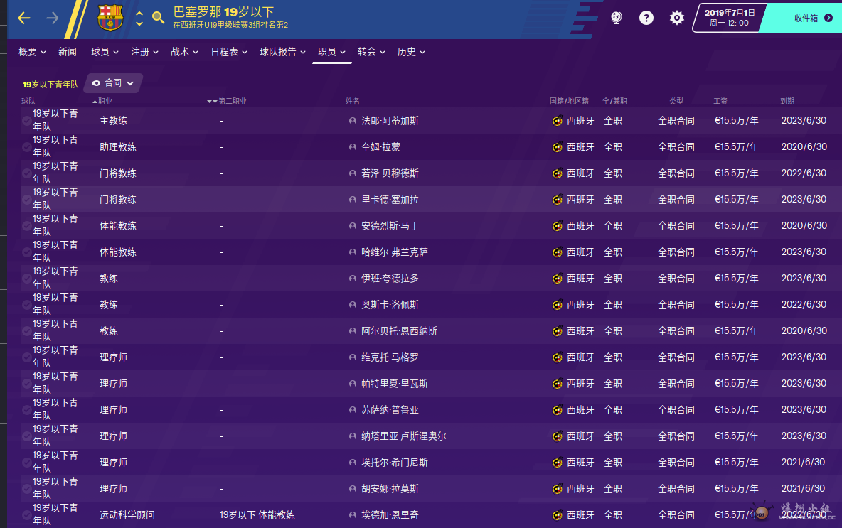
Task: Click Spain flag badge in 若泽·贝穆德斯 row
Action: tap(558, 173)
